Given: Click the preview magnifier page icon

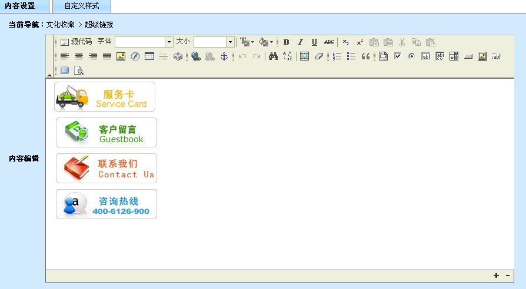Looking at the screenshot, I should [78, 70].
